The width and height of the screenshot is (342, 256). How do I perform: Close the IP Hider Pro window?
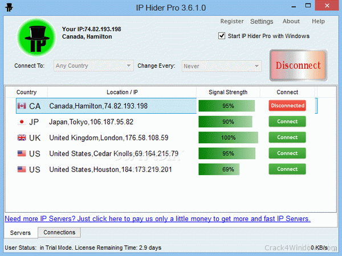click(x=327, y=6)
